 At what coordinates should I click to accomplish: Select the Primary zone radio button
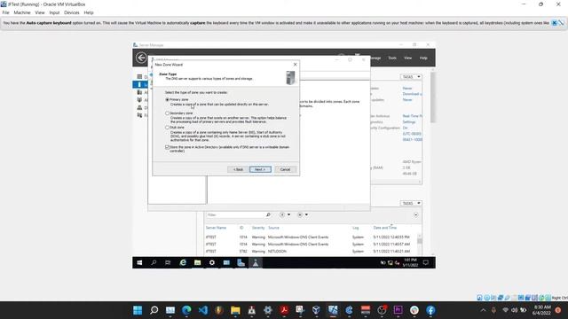168,99
